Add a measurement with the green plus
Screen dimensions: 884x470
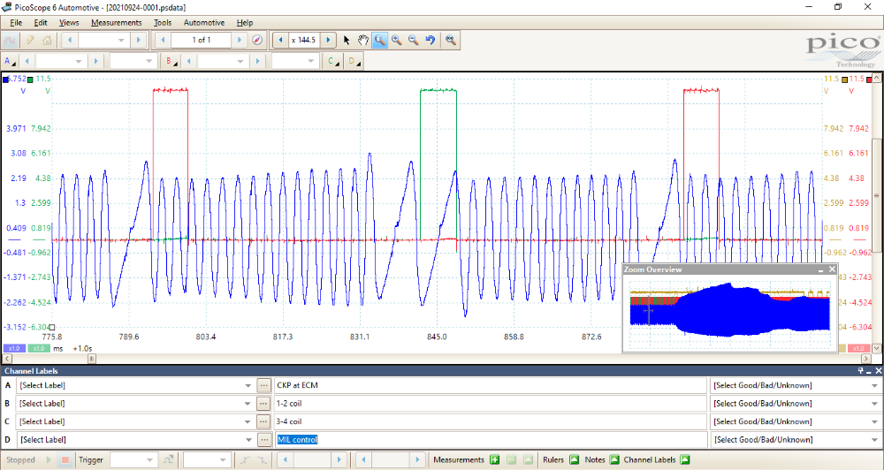tap(494, 460)
